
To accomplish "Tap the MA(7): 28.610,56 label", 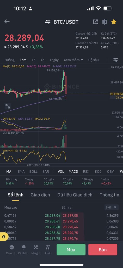I will tap(14, 66).
